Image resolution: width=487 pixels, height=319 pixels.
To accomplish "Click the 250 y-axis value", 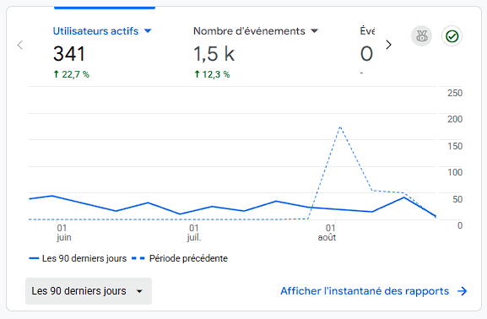I will coord(455,93).
